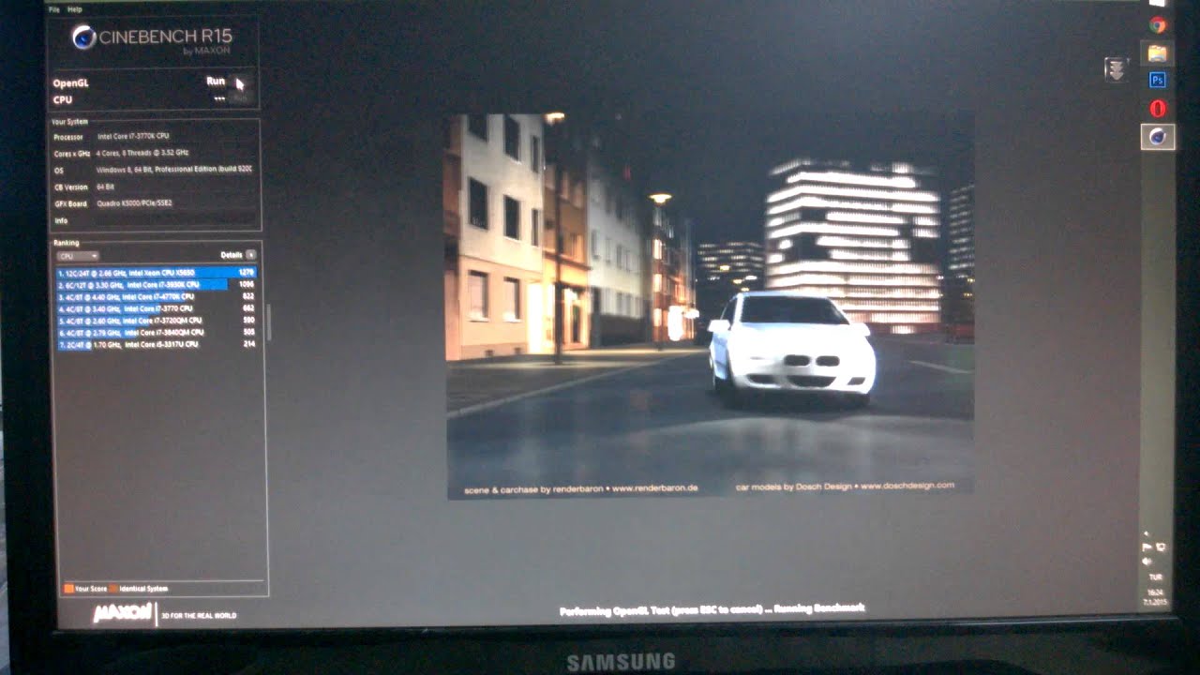The image size is (1200, 675).
Task: Toggle the ranking Details arrow button
Action: click(x=250, y=255)
